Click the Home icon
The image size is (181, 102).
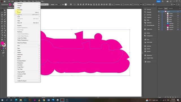5,1
